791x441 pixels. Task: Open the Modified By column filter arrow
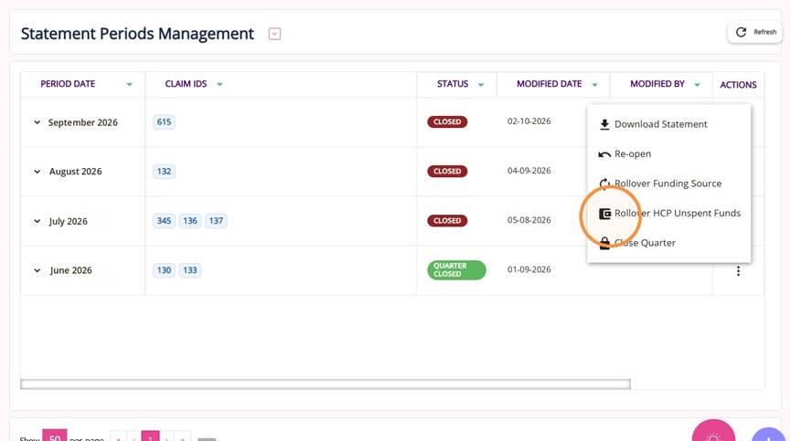697,85
